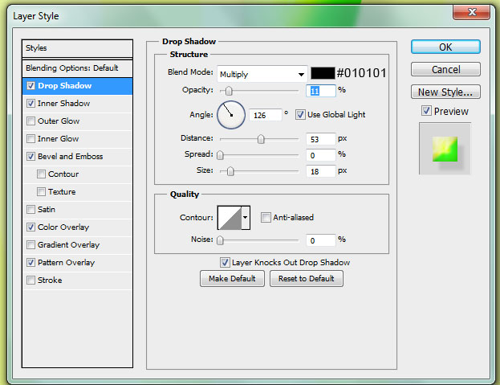
Task: Toggle Use Global Light checkbox
Action: point(301,115)
